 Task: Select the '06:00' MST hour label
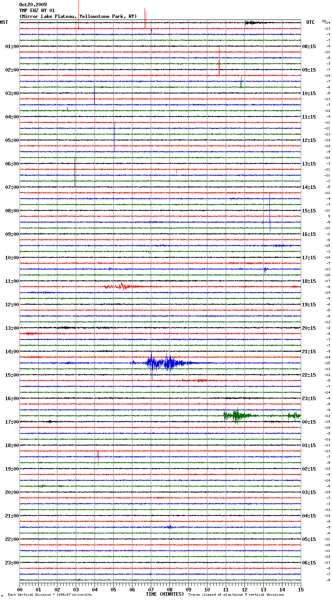[12, 164]
